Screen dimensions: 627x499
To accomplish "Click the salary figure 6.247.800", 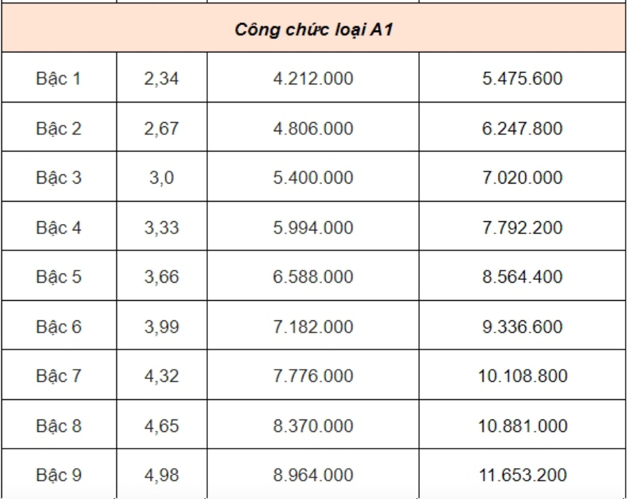I will [522, 128].
